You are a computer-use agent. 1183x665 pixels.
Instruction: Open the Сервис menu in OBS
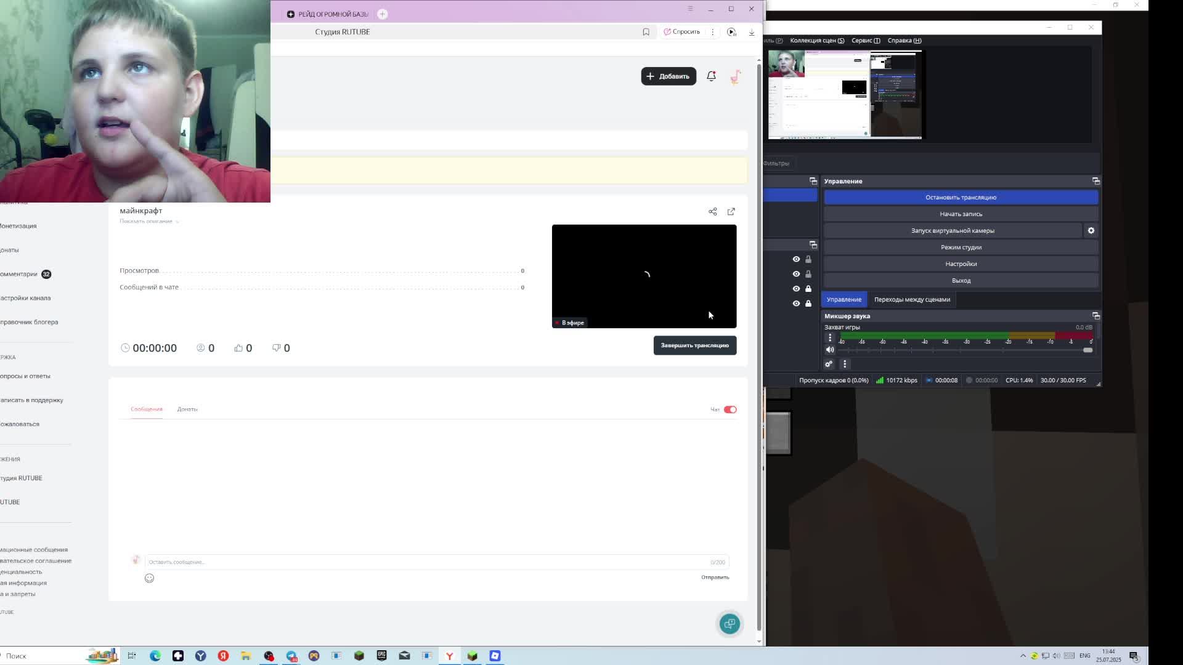coord(865,41)
